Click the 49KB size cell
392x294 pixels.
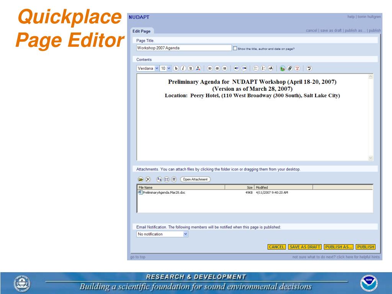pyautogui.click(x=249, y=193)
